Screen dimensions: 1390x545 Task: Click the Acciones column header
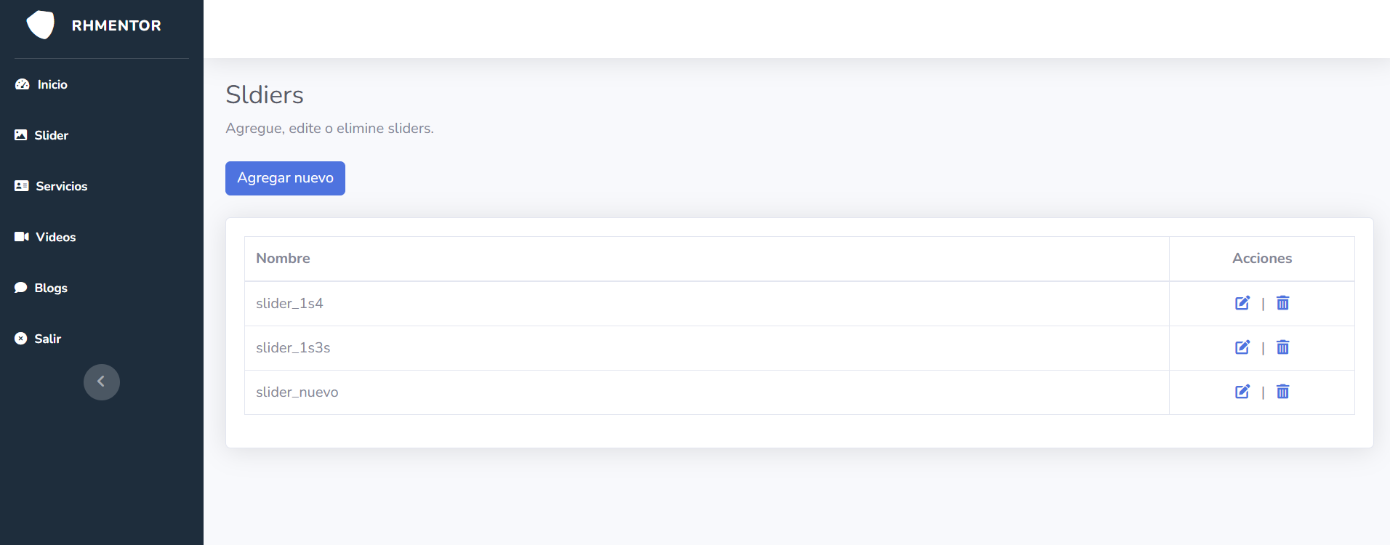pos(1261,259)
